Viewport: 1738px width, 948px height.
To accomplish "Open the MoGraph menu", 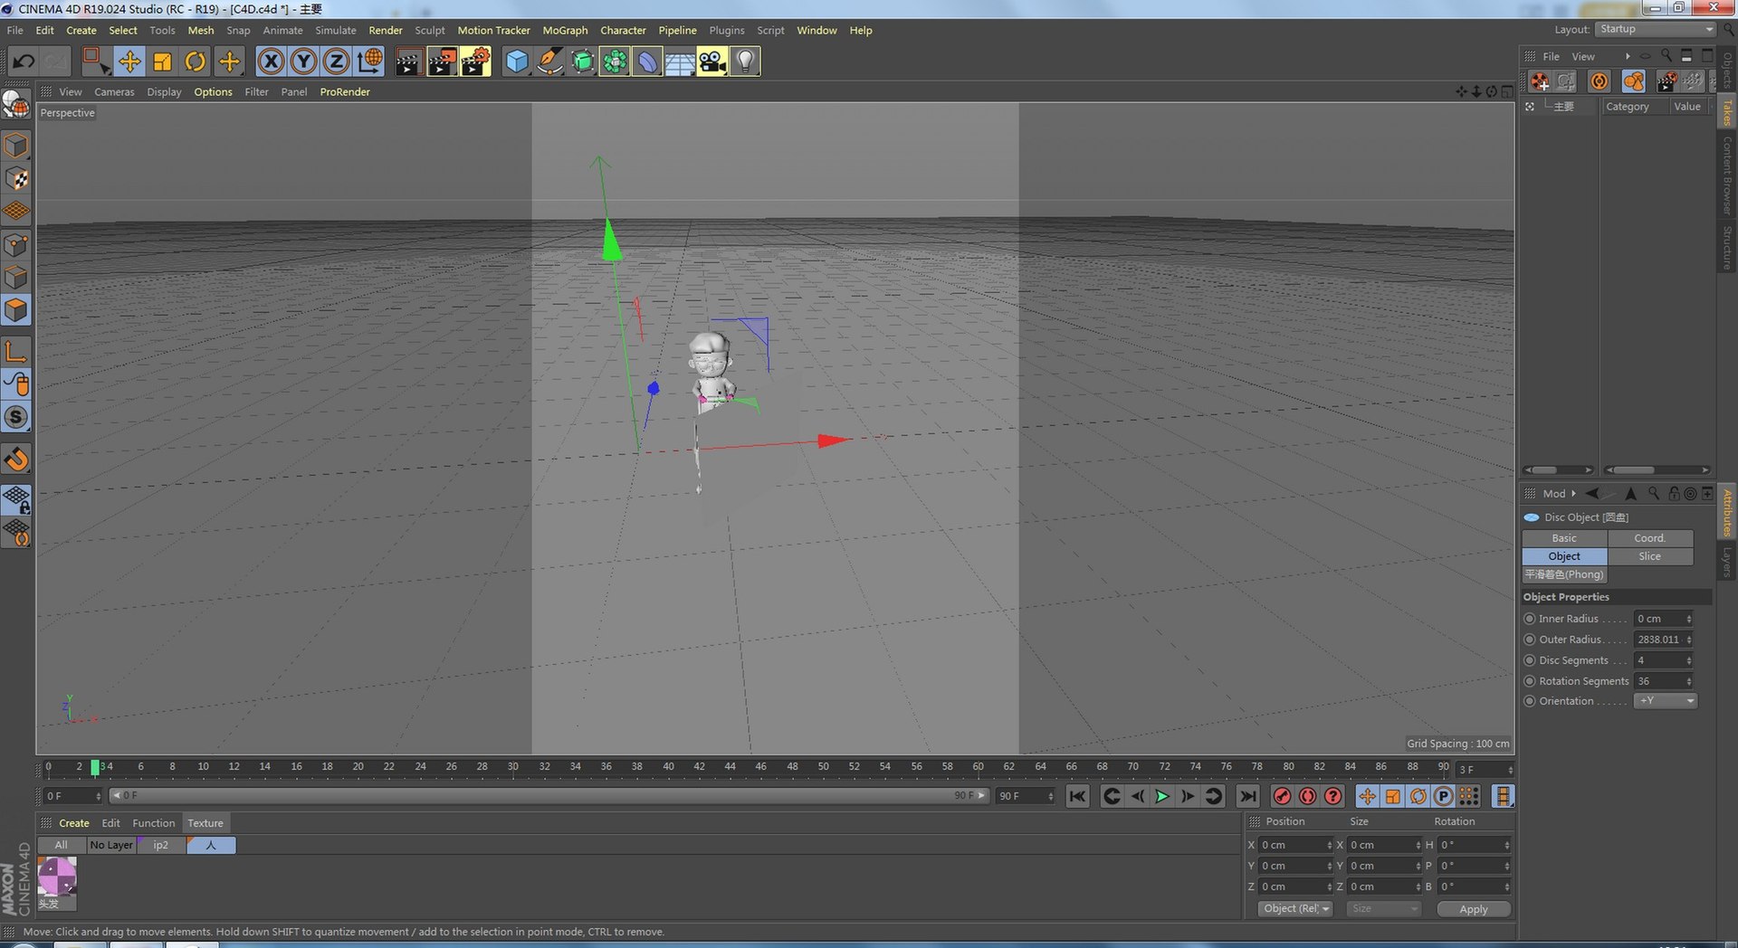I will pos(565,30).
